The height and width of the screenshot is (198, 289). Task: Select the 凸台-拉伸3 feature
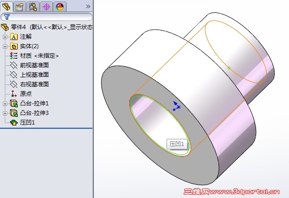click(x=34, y=113)
